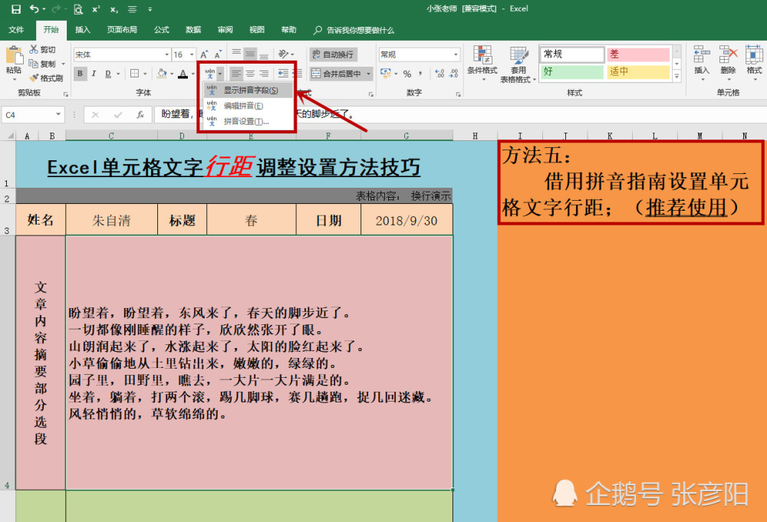This screenshot has height=522, width=767.
Task: Click the Cut (剪切) scissors icon
Action: coord(34,49)
